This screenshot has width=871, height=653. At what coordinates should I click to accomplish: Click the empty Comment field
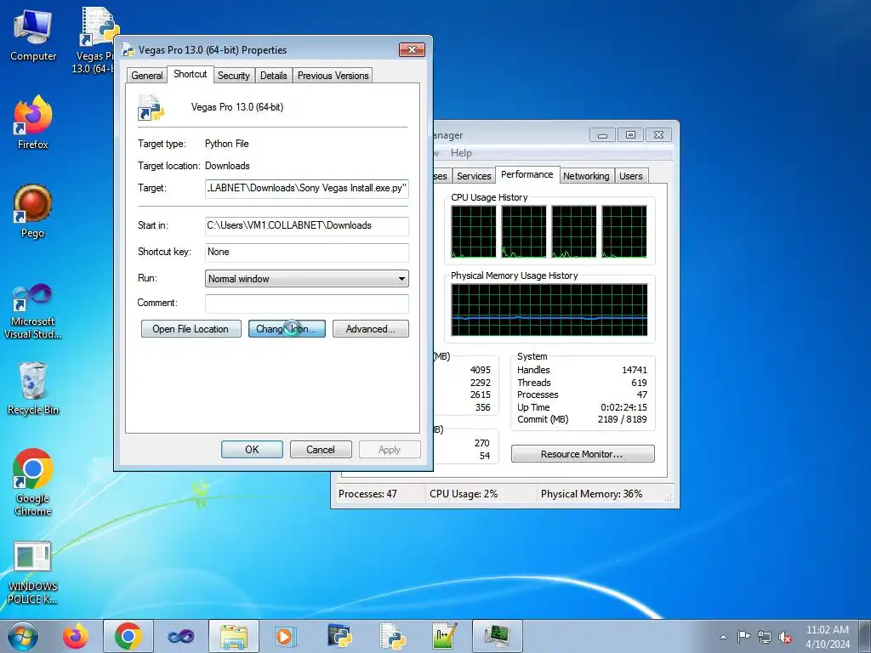[x=306, y=304]
